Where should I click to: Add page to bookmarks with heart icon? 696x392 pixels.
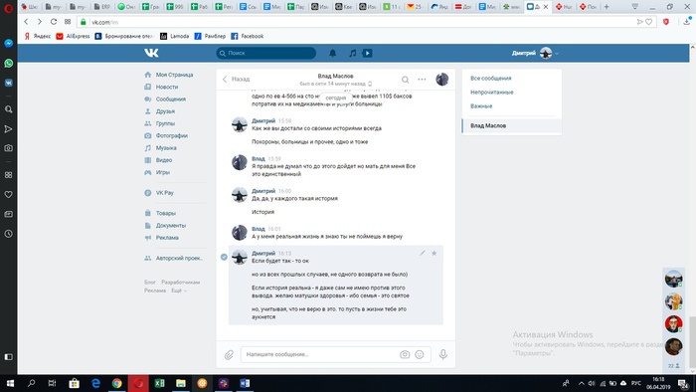point(649,22)
